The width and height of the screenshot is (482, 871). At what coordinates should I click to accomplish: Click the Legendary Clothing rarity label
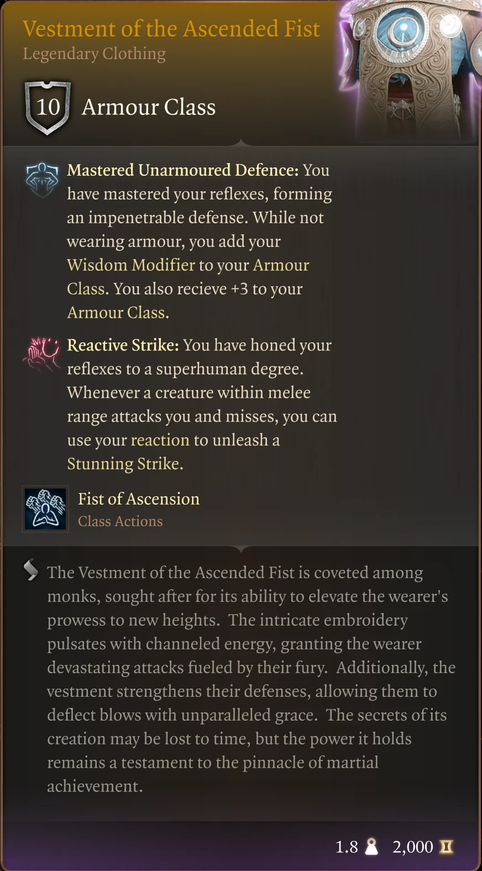tap(95, 54)
